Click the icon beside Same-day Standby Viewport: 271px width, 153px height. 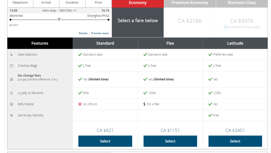pyautogui.click(x=11, y=115)
